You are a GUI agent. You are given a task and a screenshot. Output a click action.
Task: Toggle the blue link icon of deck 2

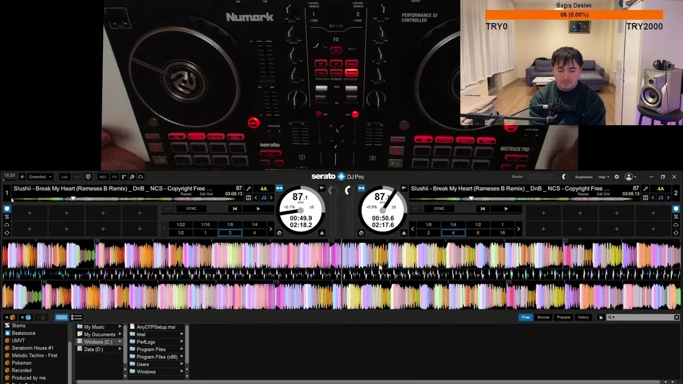pos(361,188)
